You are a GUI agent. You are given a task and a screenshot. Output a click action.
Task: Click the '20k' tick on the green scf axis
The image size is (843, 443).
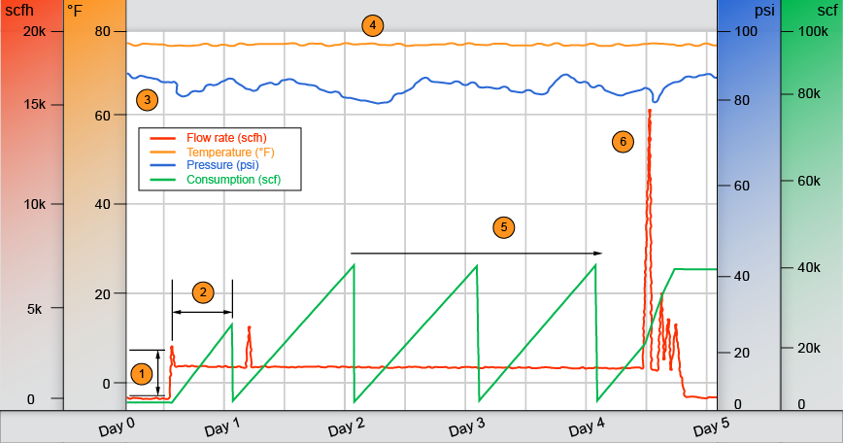[x=809, y=349]
